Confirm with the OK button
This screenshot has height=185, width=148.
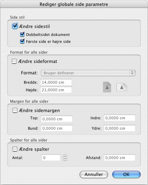[126, 174]
